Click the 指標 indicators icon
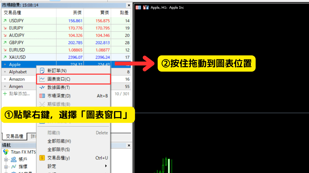Viewport: 309px width, 173px height. 14,167
